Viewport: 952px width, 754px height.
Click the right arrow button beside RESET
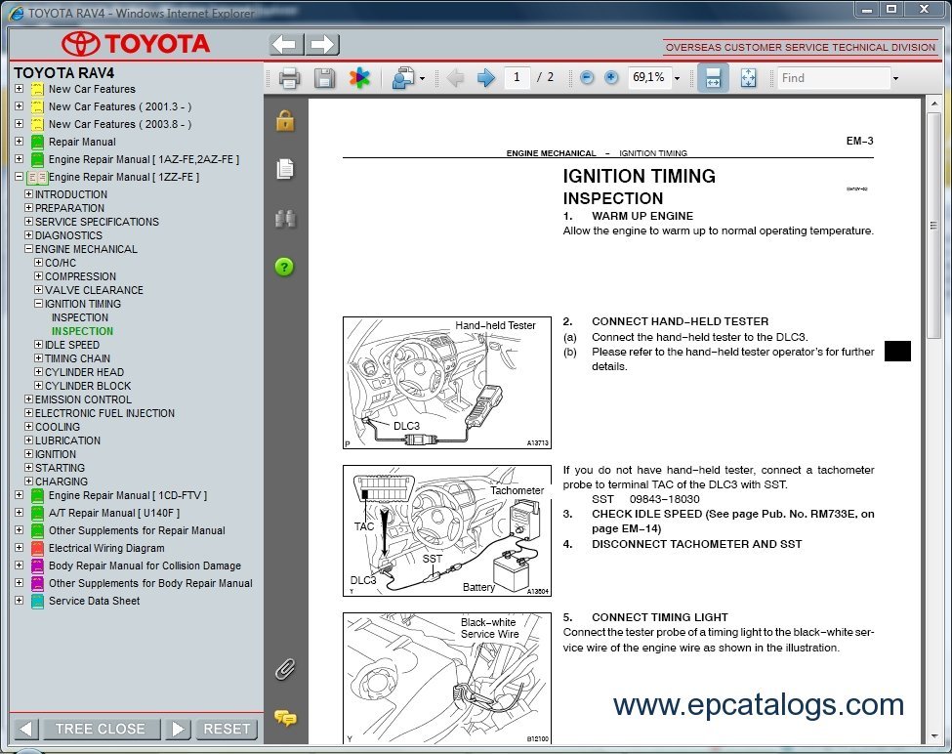tap(178, 730)
